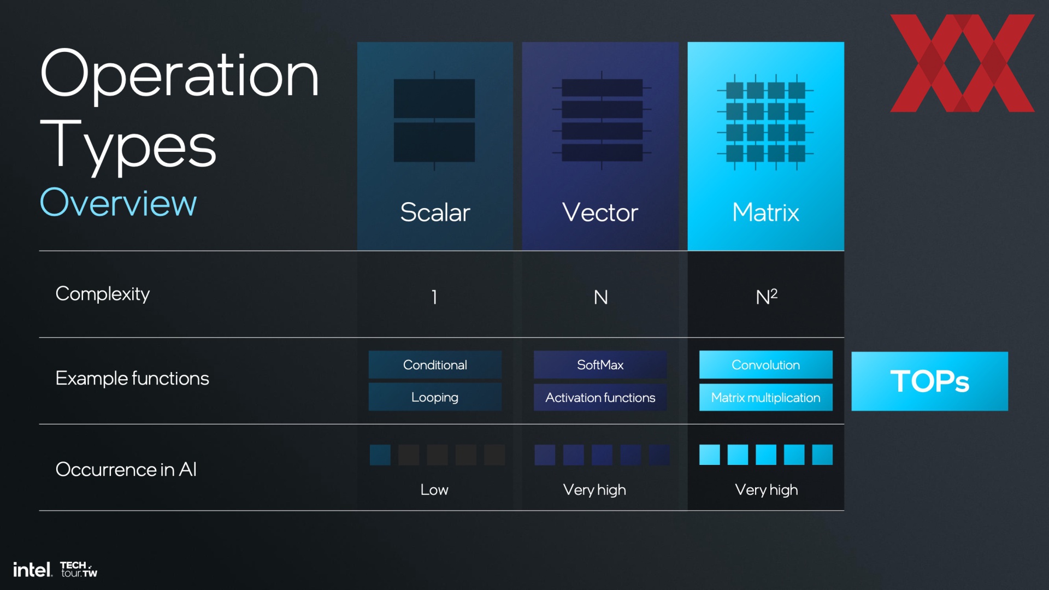Click the Overview subtitle

118,202
